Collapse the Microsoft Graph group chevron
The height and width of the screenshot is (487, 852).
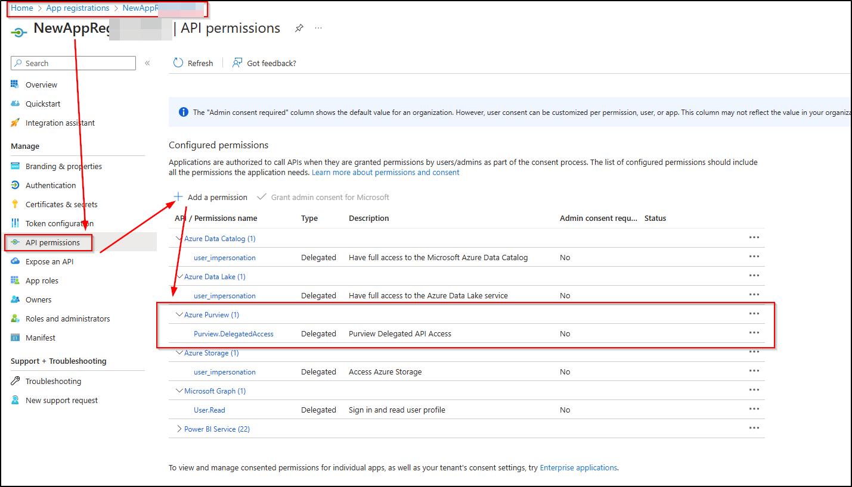(179, 391)
